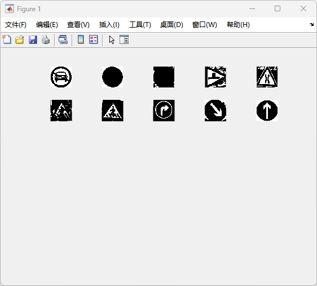Minimize the Figure 1 window
The width and height of the screenshot is (317, 286).
pos(252,8)
